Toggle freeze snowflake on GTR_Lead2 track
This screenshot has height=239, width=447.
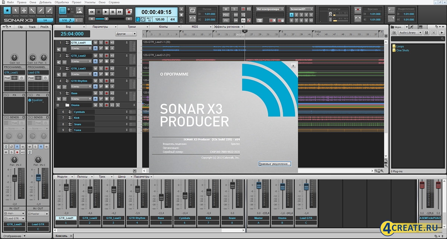point(107,61)
